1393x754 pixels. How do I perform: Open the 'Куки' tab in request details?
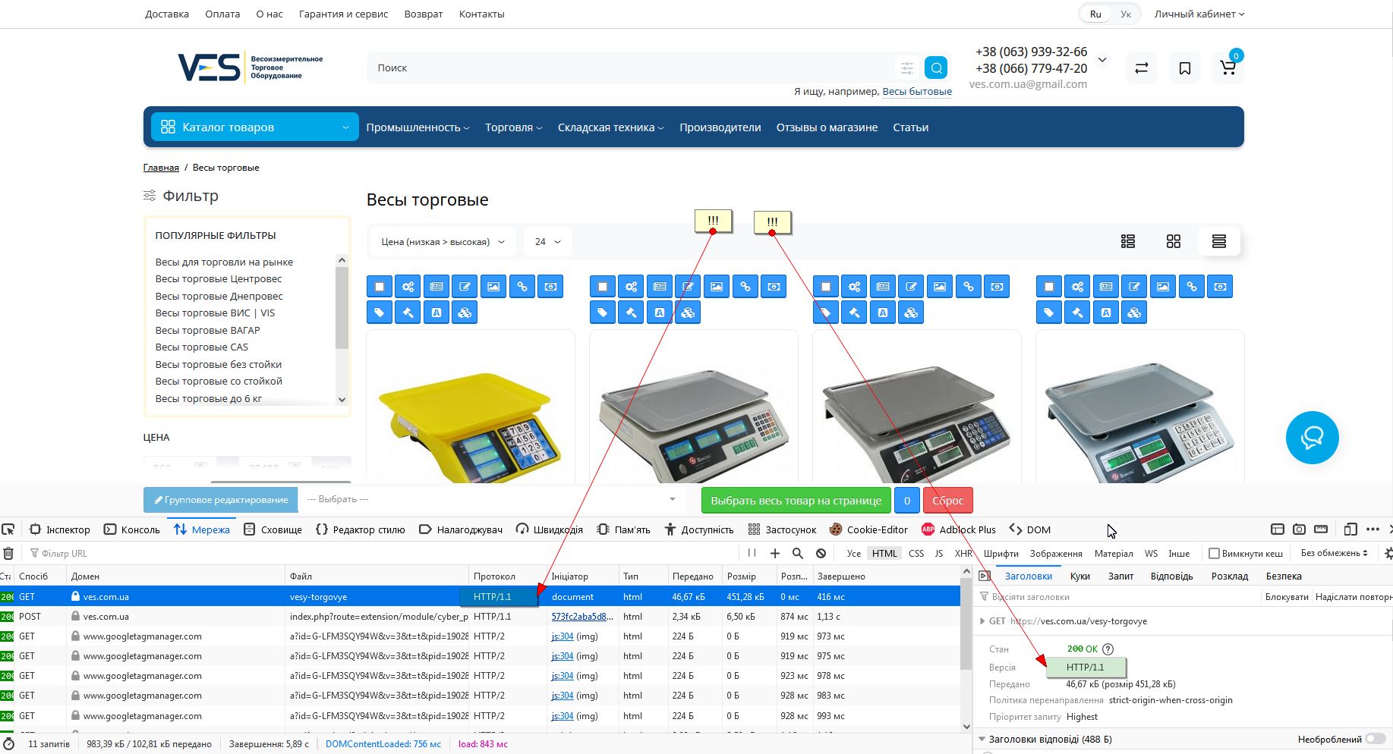tap(1079, 576)
